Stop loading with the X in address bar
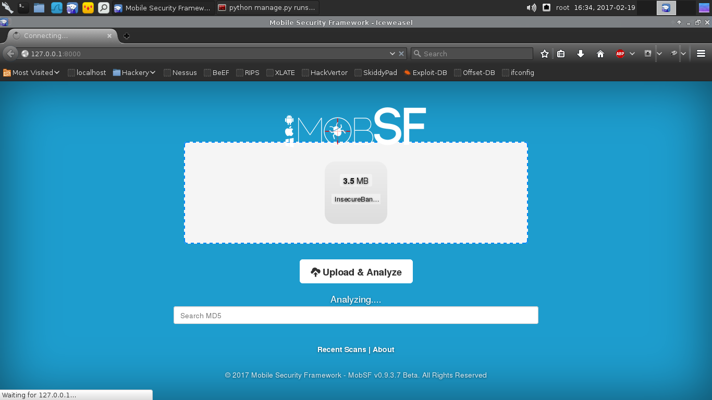 pyautogui.click(x=401, y=54)
